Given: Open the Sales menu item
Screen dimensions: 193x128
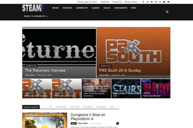Looking at the screenshot, I should pos(107,8).
